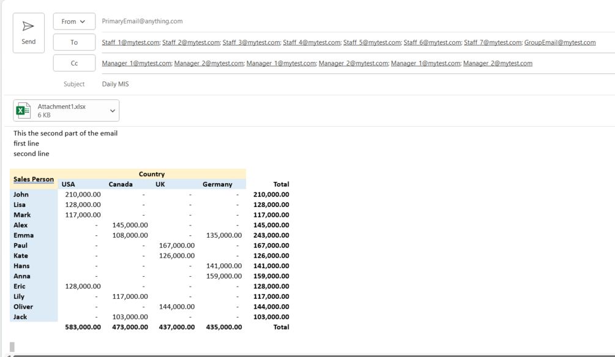Click the Sales Person table header

(34, 179)
